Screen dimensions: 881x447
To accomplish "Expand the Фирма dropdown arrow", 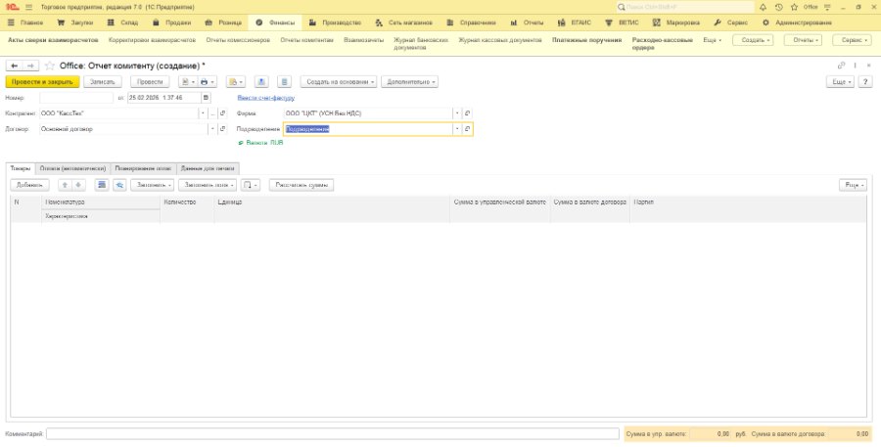I will click(457, 113).
